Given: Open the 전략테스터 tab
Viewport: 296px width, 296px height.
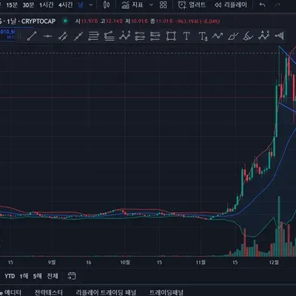Looking at the screenshot, I should (x=48, y=292).
